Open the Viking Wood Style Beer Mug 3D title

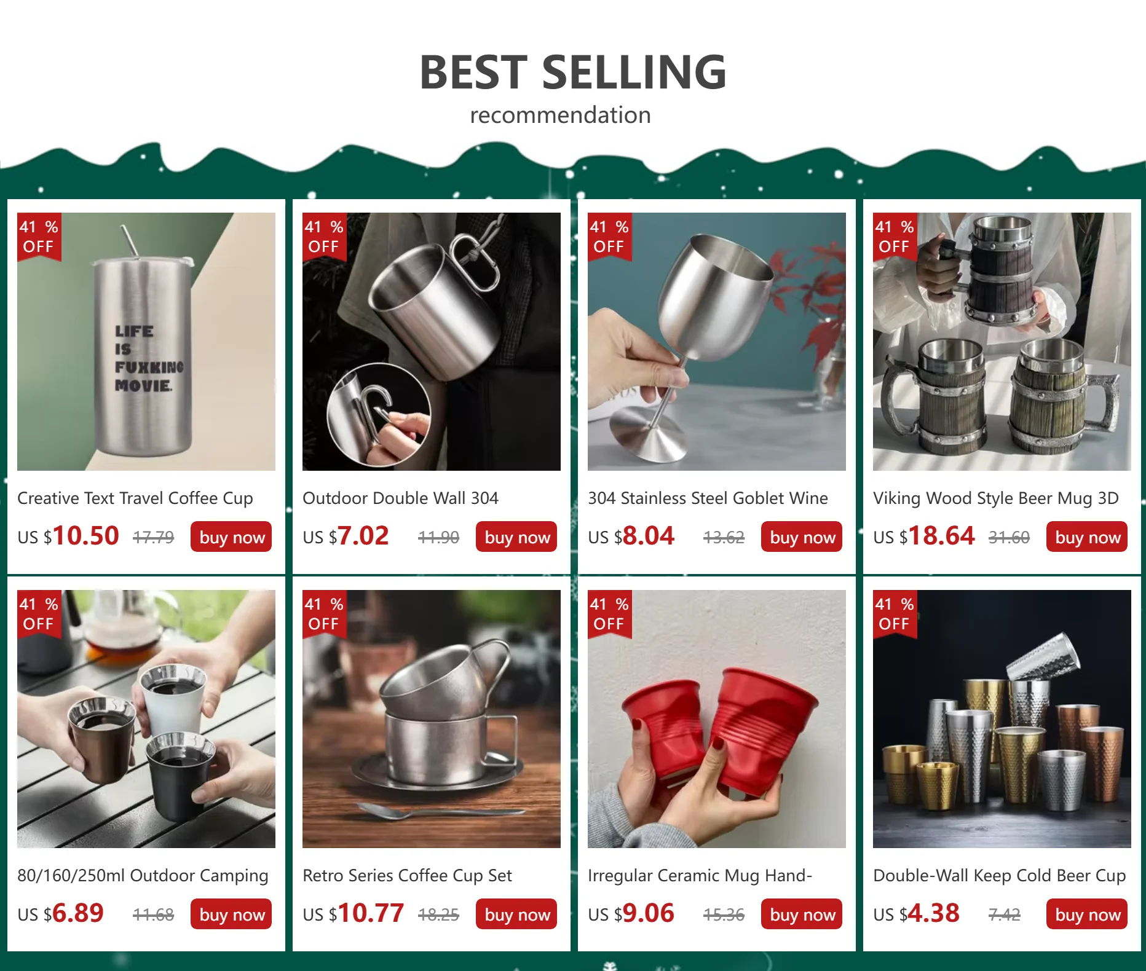(996, 498)
